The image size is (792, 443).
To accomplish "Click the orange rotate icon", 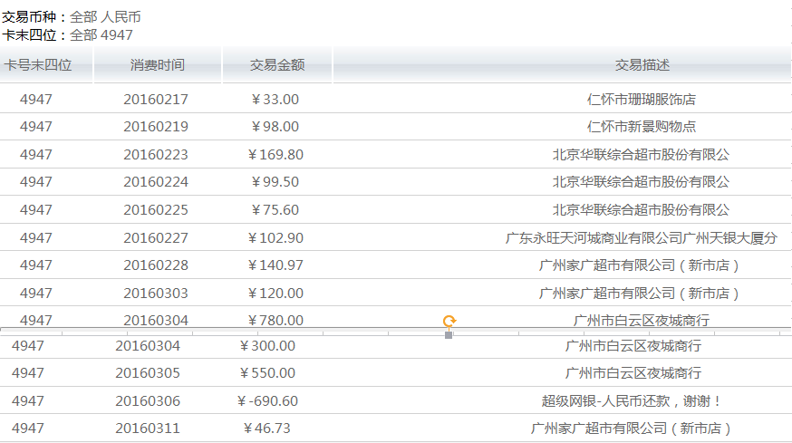I will (x=449, y=321).
